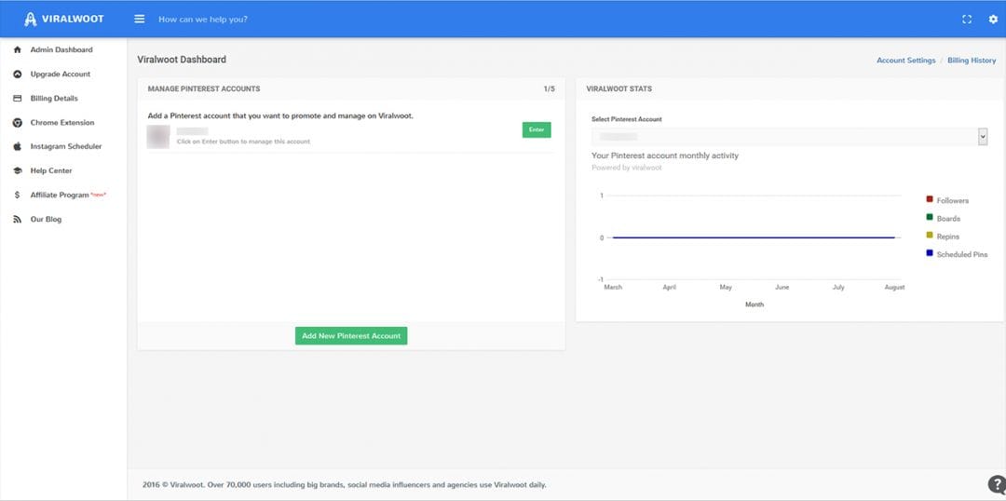
Task: Open Help Center from sidebar
Action: point(51,171)
